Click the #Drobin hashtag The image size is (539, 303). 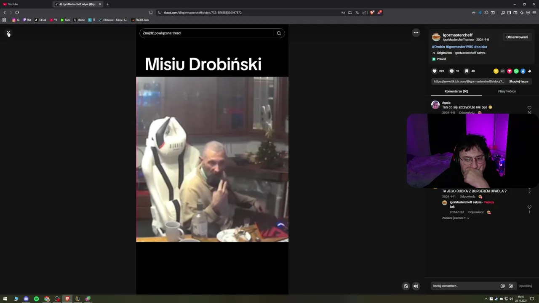tap(438, 47)
